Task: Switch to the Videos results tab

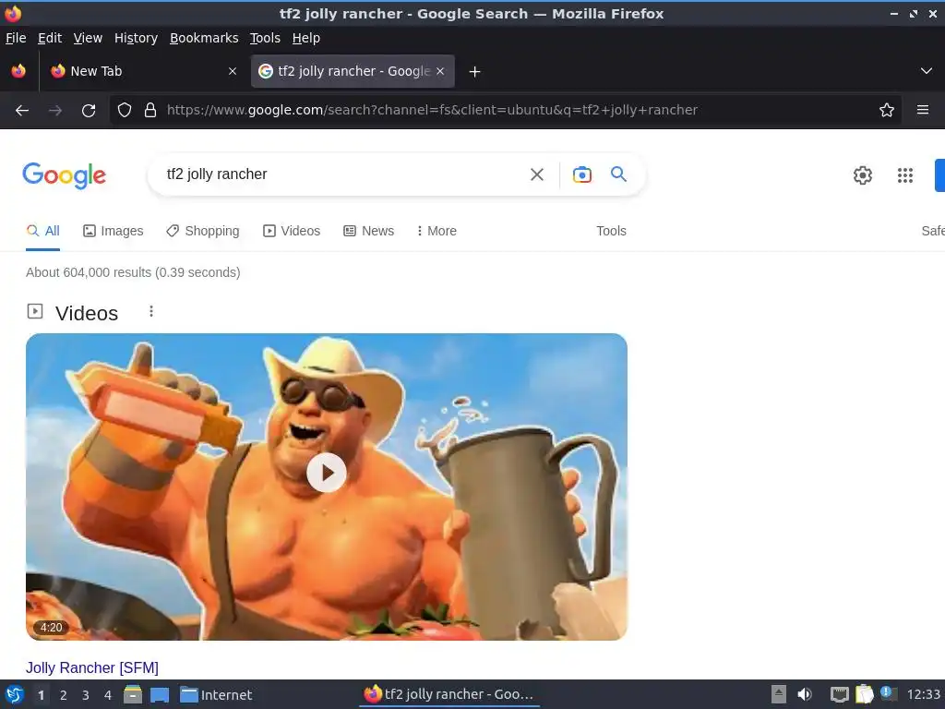Action: pos(291,231)
